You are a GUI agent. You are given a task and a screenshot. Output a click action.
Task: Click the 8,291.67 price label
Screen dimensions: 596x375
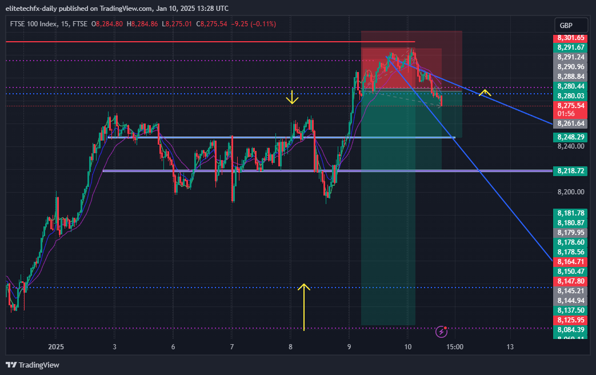pos(570,47)
